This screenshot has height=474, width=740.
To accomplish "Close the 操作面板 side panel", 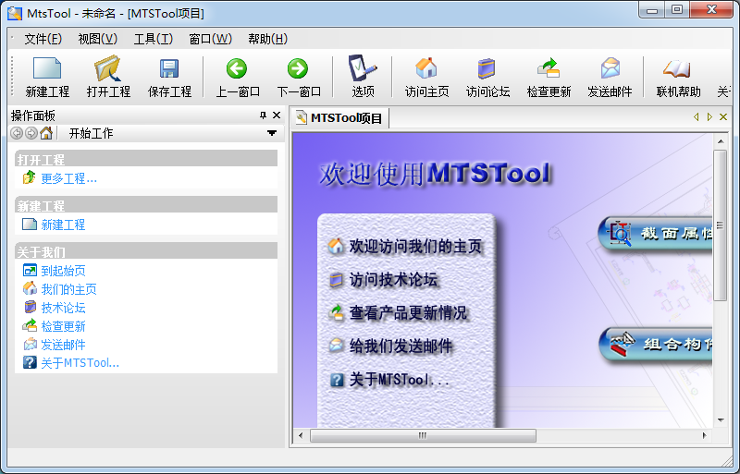I will pos(277,115).
